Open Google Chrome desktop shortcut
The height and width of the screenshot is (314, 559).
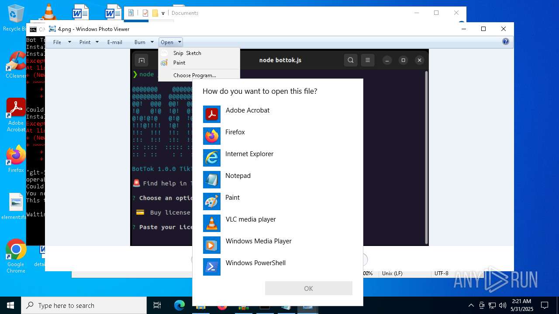(x=16, y=256)
